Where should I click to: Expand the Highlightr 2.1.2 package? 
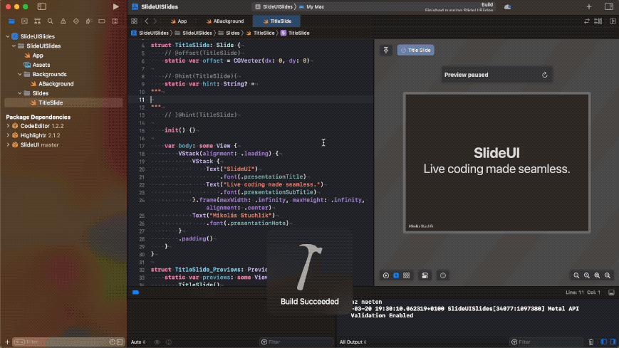point(8,135)
